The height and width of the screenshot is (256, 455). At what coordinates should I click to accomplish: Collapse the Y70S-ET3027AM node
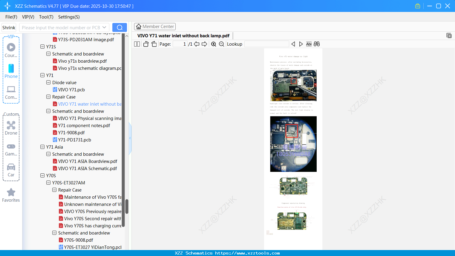point(48,183)
